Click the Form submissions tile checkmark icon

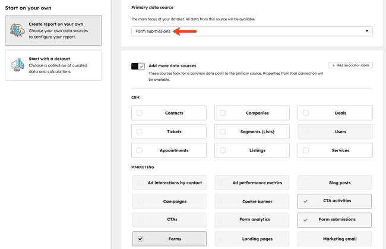305,220
